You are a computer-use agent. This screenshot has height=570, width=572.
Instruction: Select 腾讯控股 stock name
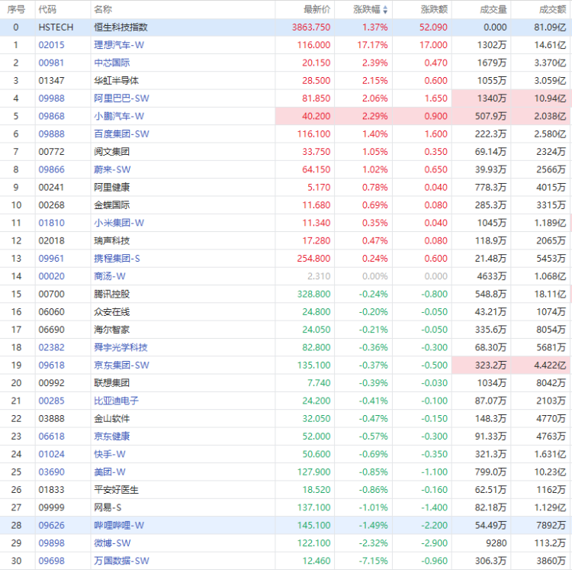click(111, 294)
